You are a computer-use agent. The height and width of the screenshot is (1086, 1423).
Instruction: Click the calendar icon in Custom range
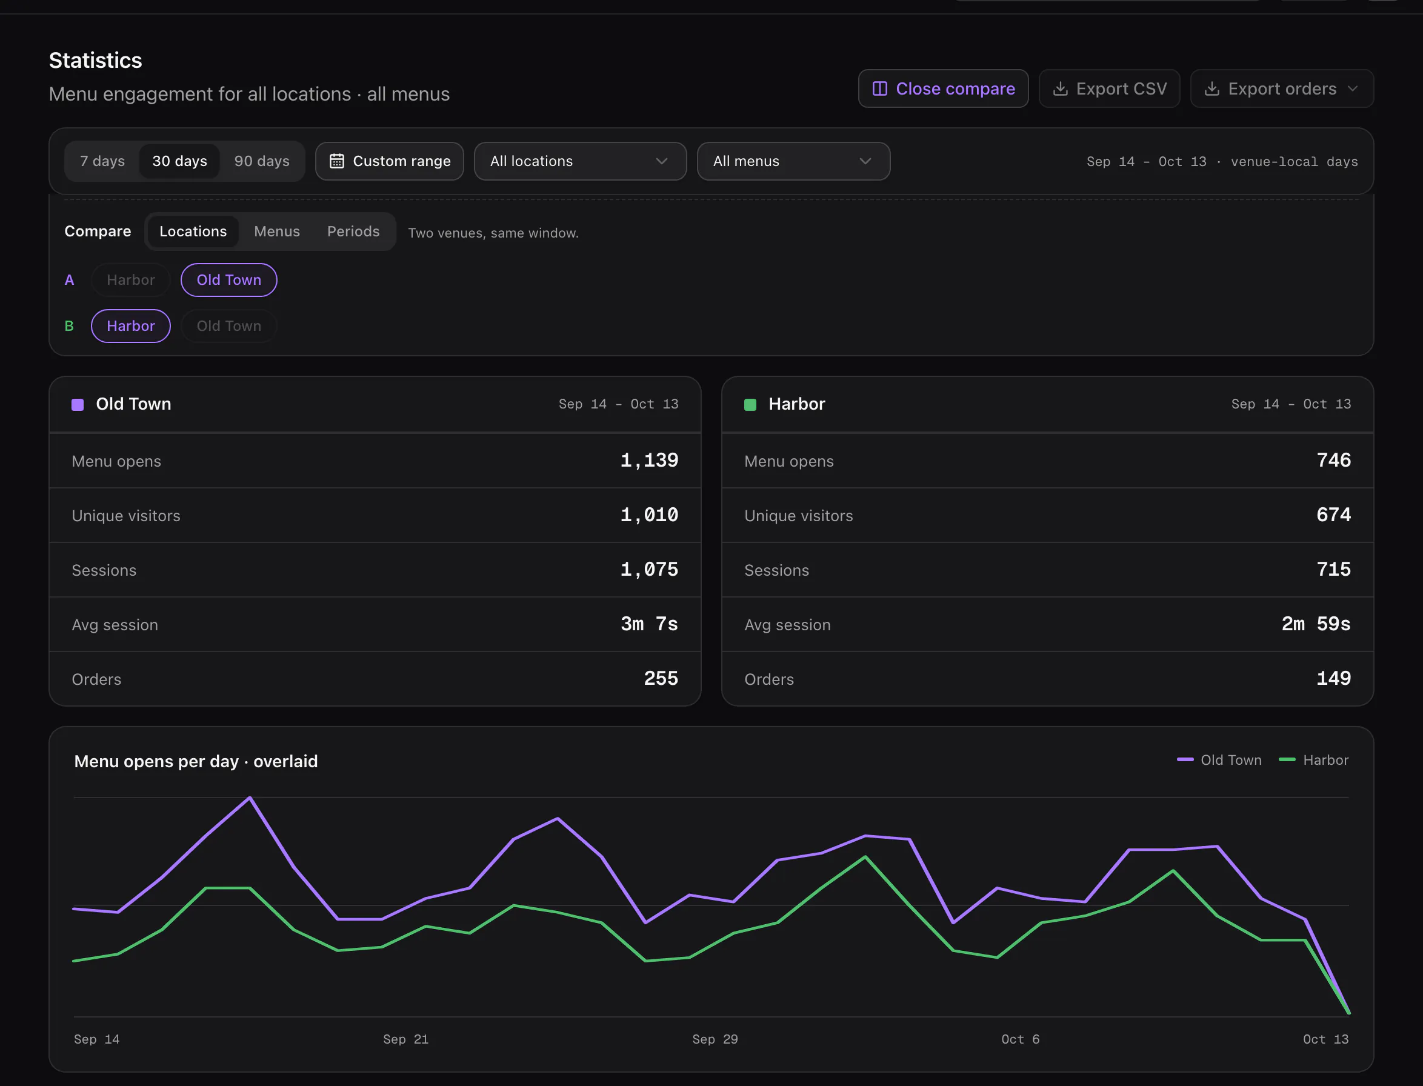(x=337, y=161)
